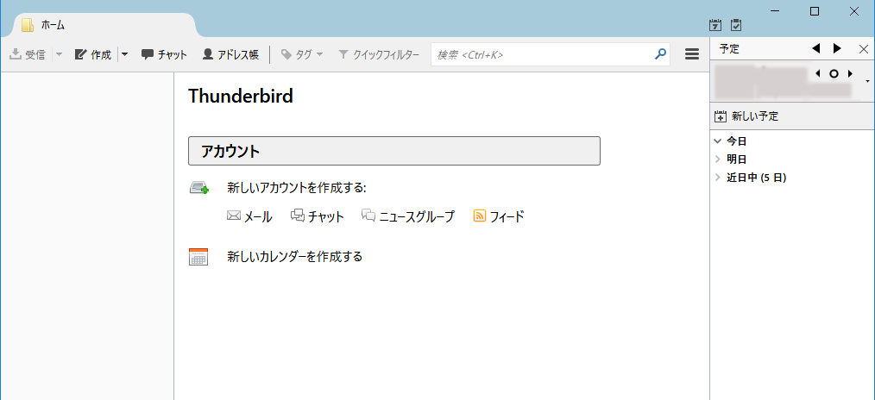The width and height of the screenshot is (875, 400).
Task: Go to previous day in 予定 pane
Action: pos(815,49)
